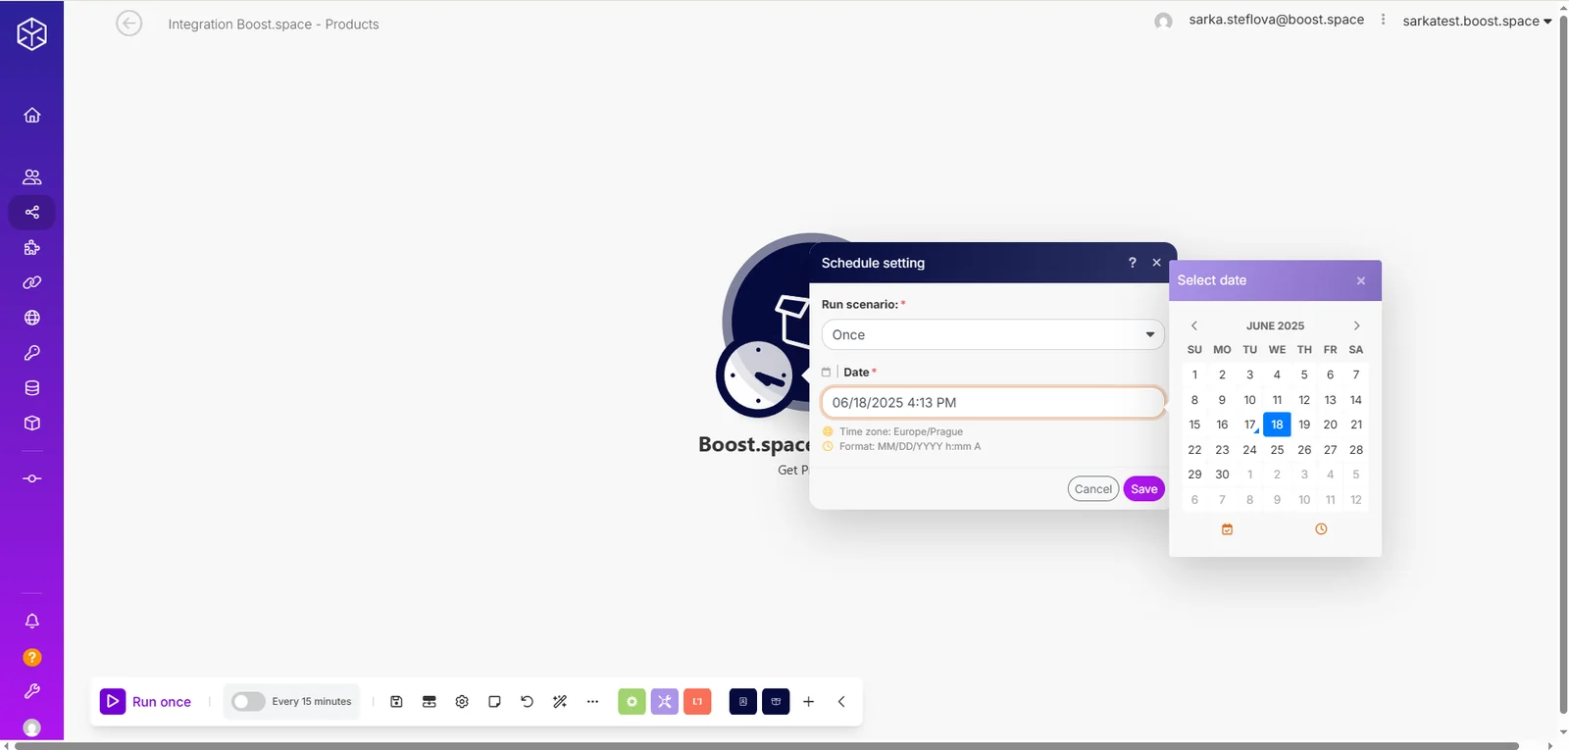This screenshot has width=1569, height=750.
Task: Switch to calendar date picker icon
Action: tap(1227, 529)
